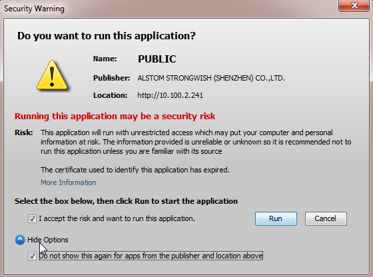
Task: Close the Security Warning dialog
Action: pyautogui.click(x=354, y=5)
